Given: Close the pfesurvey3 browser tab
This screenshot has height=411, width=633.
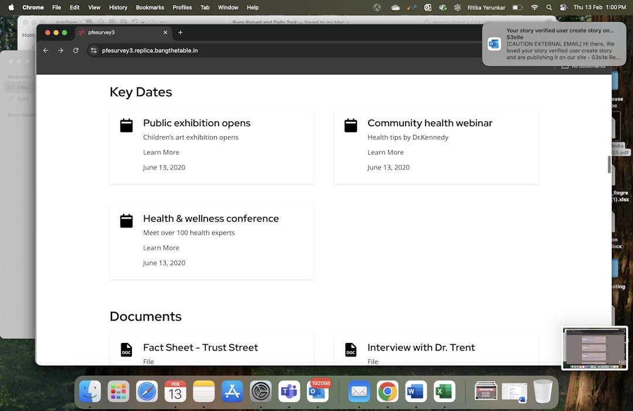Looking at the screenshot, I should (x=165, y=33).
